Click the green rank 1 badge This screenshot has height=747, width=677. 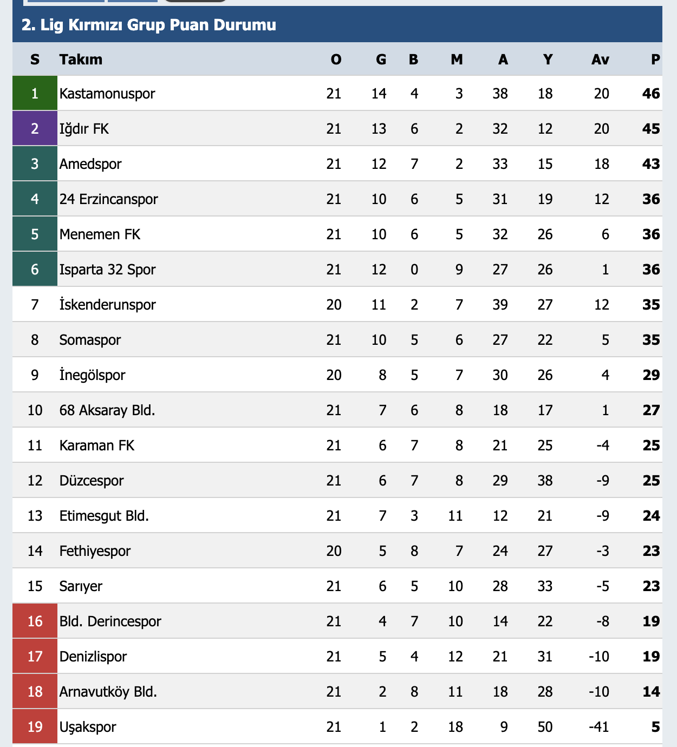(35, 93)
